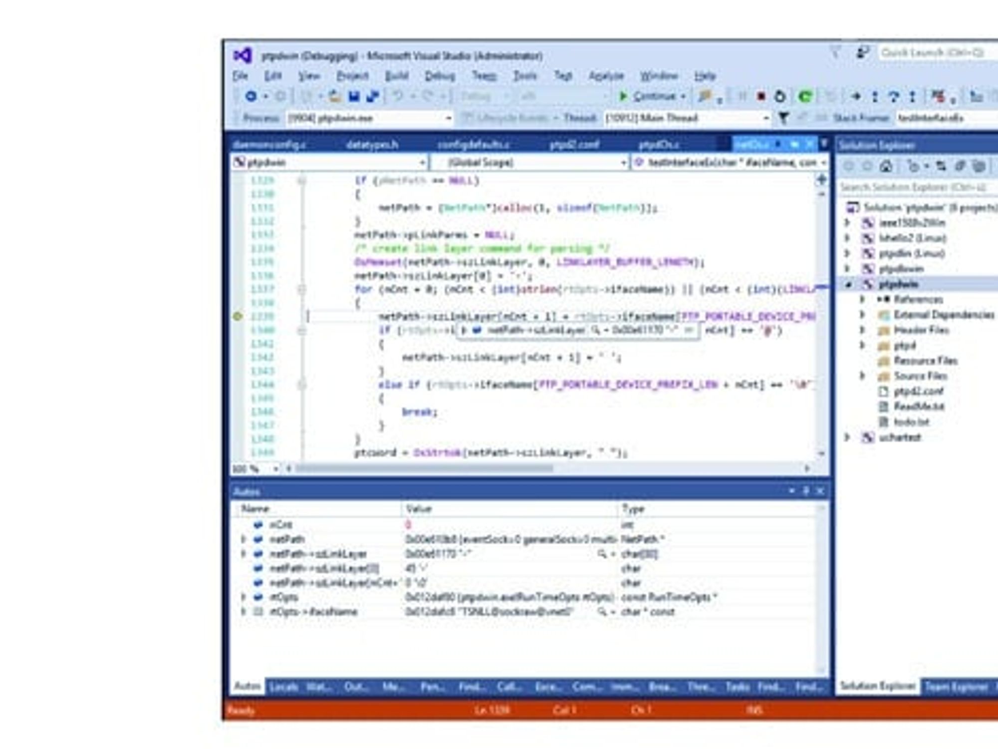Open the Thread dropdown showing Main Thread
This screenshot has width=998, height=749.
click(x=687, y=118)
